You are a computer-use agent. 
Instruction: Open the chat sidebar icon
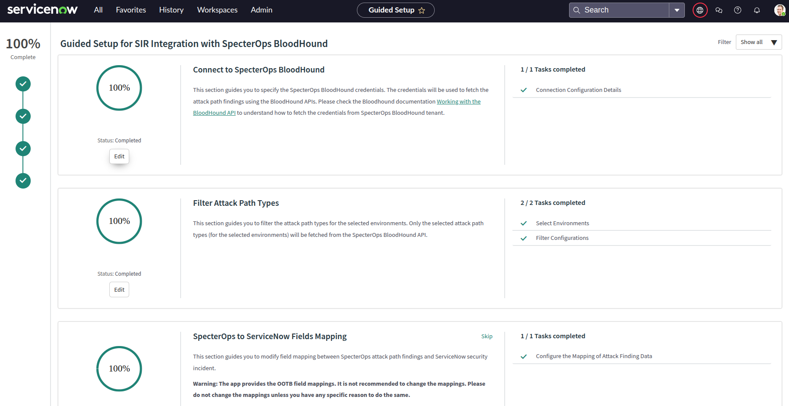click(x=719, y=10)
